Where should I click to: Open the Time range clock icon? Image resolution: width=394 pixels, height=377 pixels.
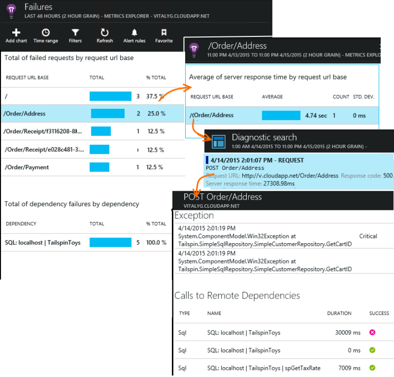point(46,33)
